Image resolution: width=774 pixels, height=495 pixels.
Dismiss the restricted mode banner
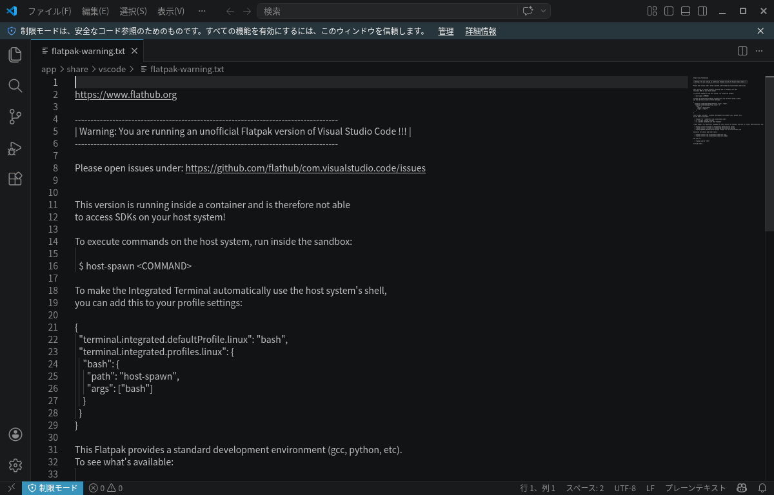[760, 31]
